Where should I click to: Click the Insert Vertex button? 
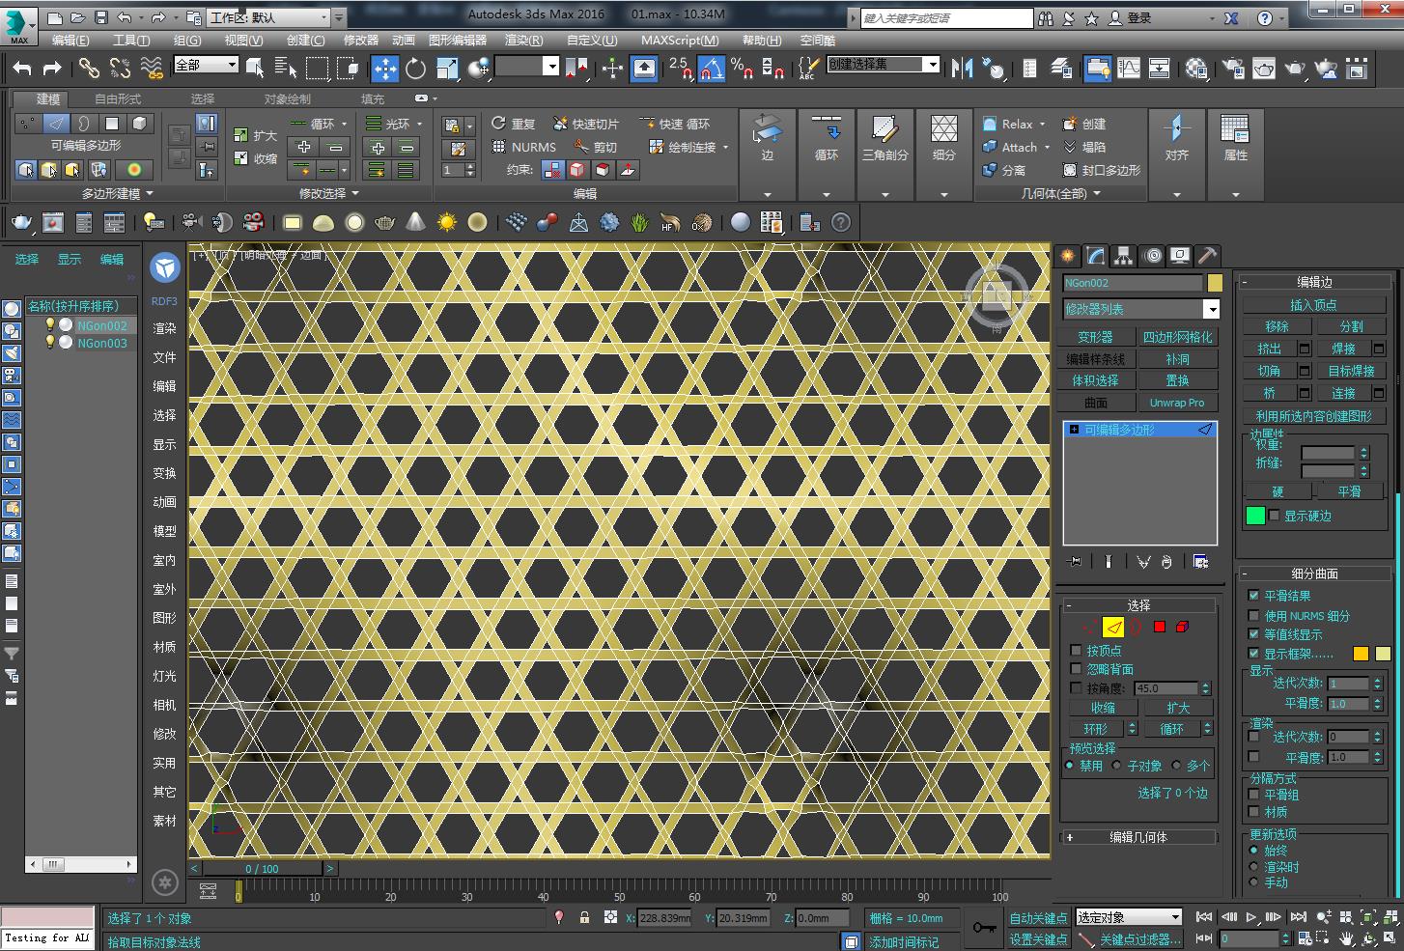tap(1313, 304)
